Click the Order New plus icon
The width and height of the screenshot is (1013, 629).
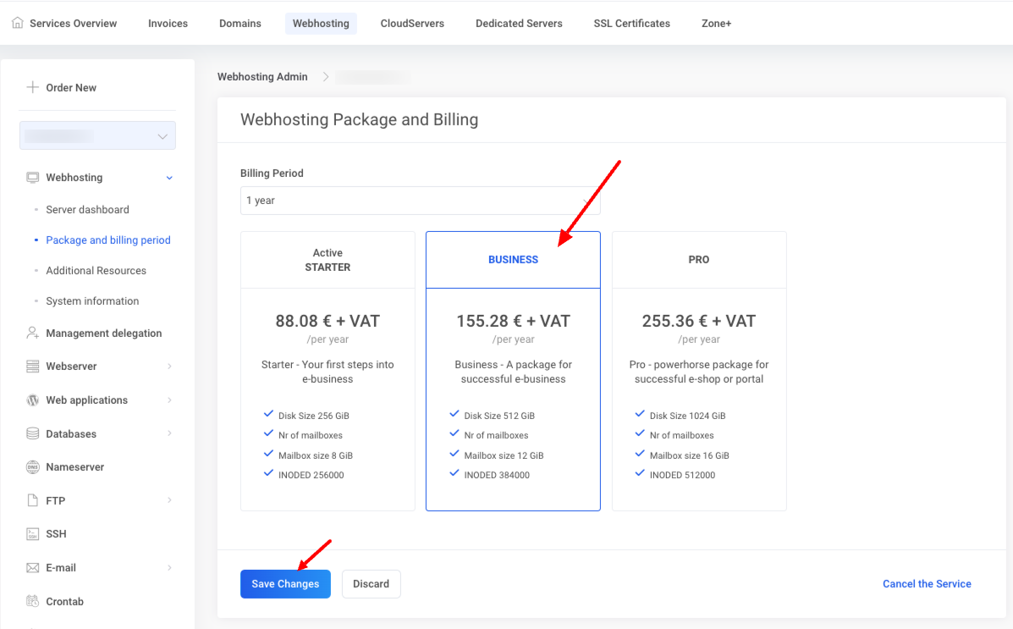pos(33,87)
